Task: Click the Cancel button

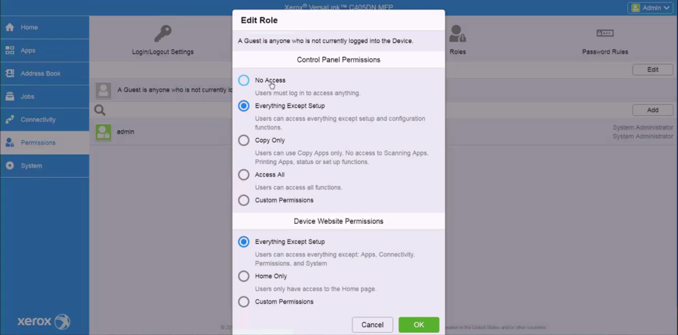Action: click(372, 325)
